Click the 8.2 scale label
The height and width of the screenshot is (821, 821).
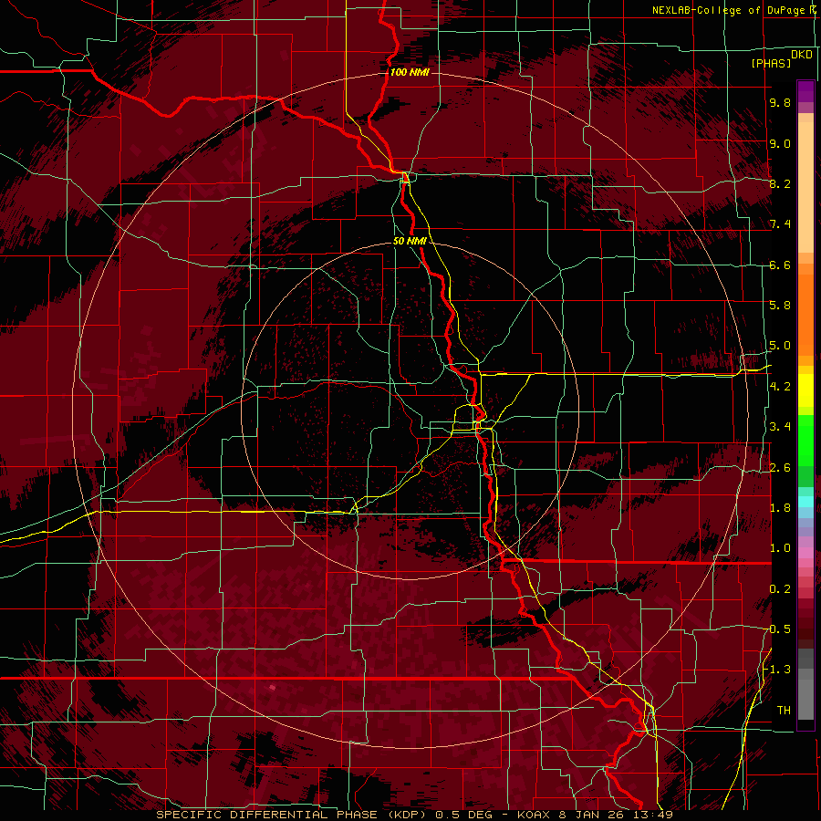[780, 183]
